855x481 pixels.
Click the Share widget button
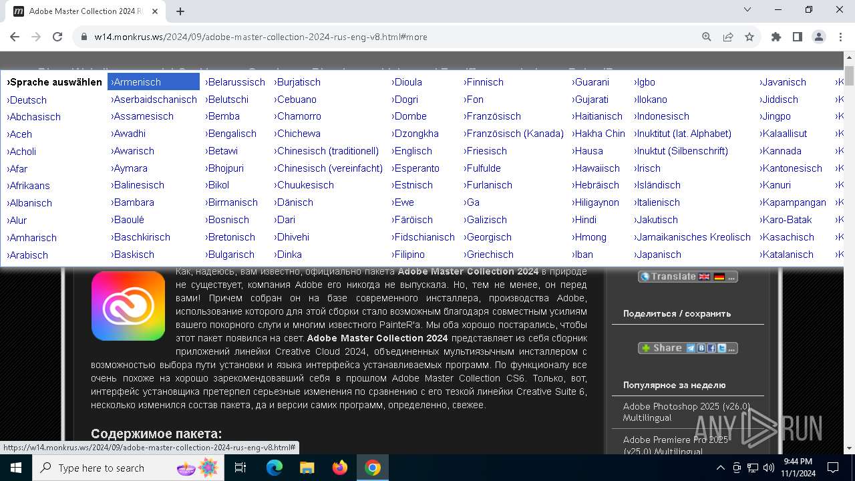point(688,348)
